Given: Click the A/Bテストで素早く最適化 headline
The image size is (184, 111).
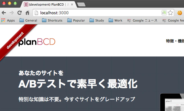Looking at the screenshot, I should (x=78, y=84).
